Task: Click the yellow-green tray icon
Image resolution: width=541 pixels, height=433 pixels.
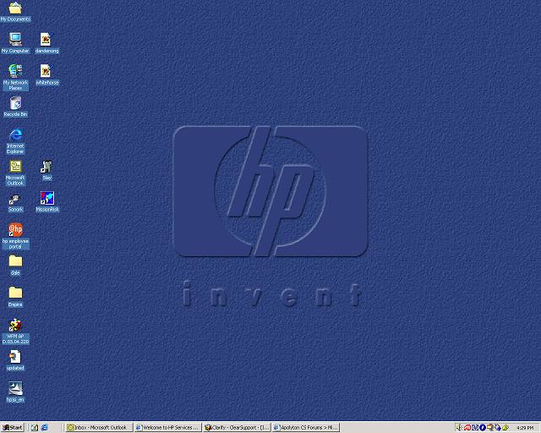Action: point(505,427)
